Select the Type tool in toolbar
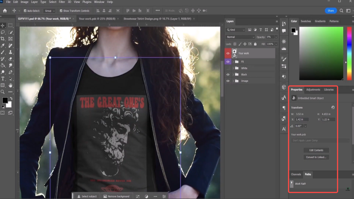 click(3, 79)
